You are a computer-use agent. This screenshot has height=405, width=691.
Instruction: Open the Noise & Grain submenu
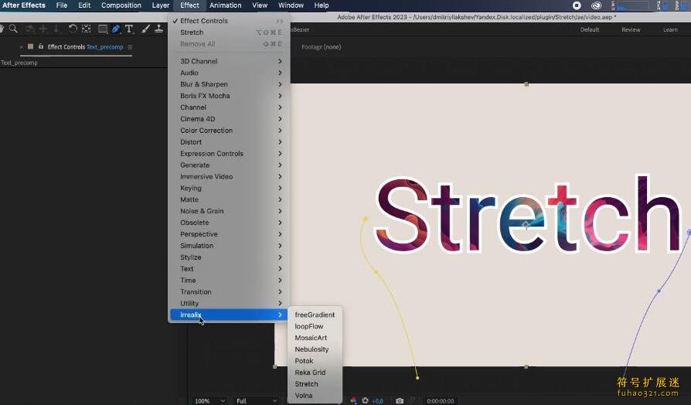tap(229, 211)
